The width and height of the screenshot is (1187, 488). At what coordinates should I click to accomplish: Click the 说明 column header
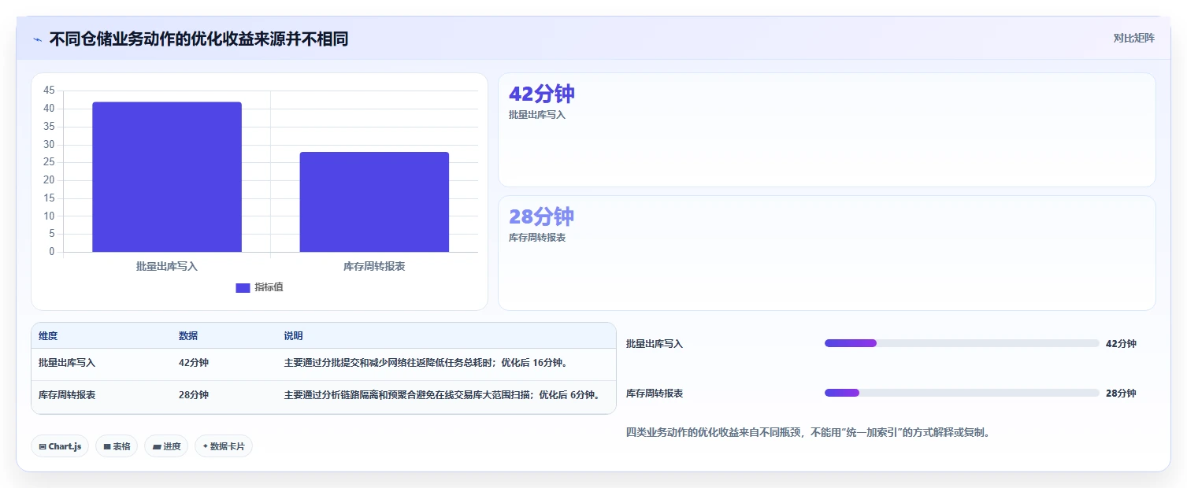[293, 336]
